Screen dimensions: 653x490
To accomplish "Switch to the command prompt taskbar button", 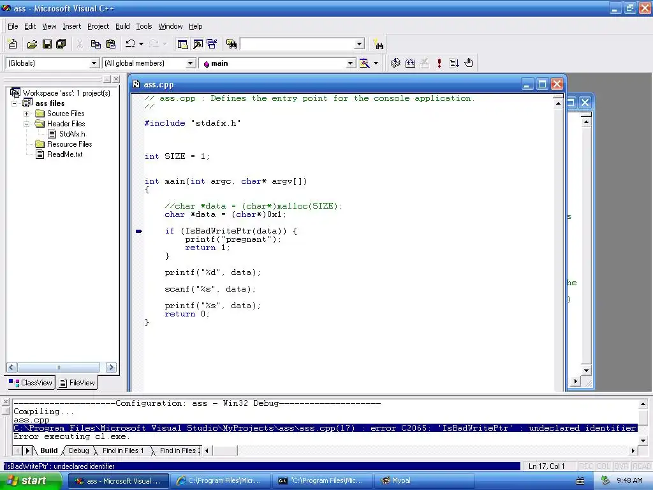I will click(323, 481).
